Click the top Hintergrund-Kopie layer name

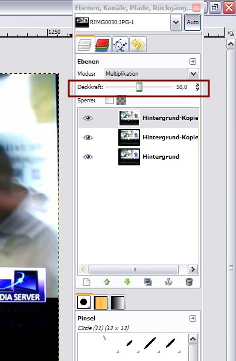click(170, 118)
